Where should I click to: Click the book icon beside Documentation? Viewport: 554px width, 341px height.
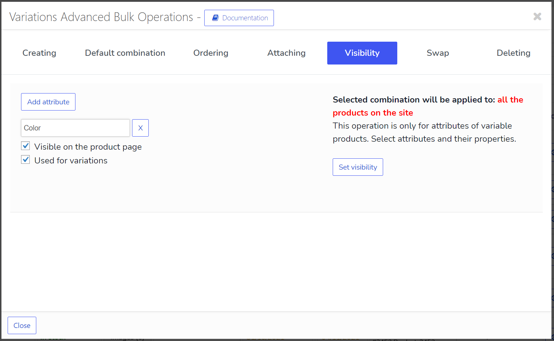(215, 18)
